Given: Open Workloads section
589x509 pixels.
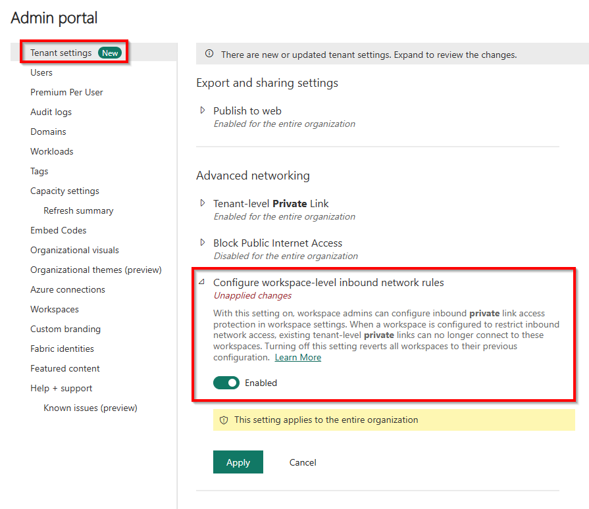Looking at the screenshot, I should click(x=52, y=152).
